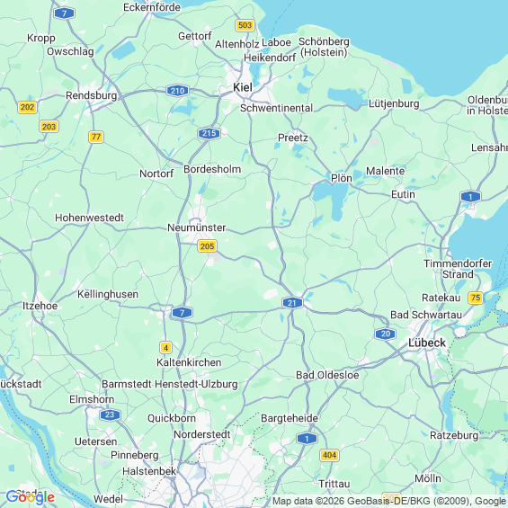
Task: Select the Lübeck city label
Action: pos(427,343)
